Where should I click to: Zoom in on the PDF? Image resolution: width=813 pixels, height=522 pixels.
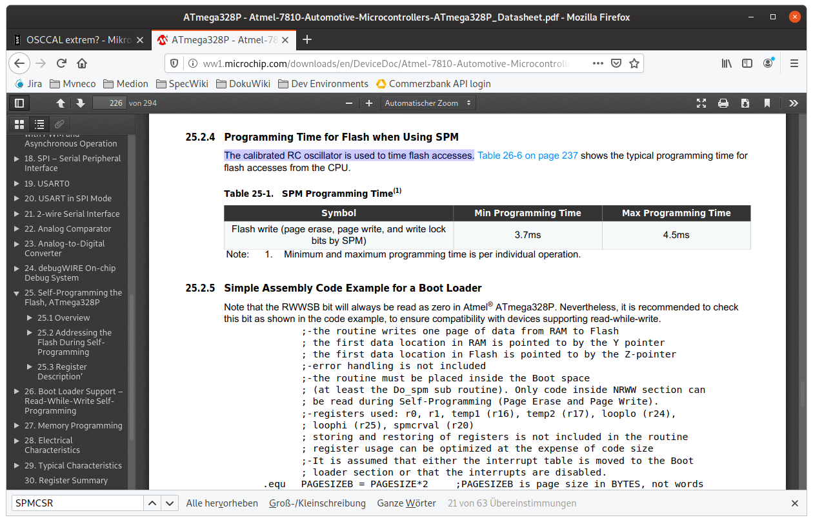[x=369, y=103]
